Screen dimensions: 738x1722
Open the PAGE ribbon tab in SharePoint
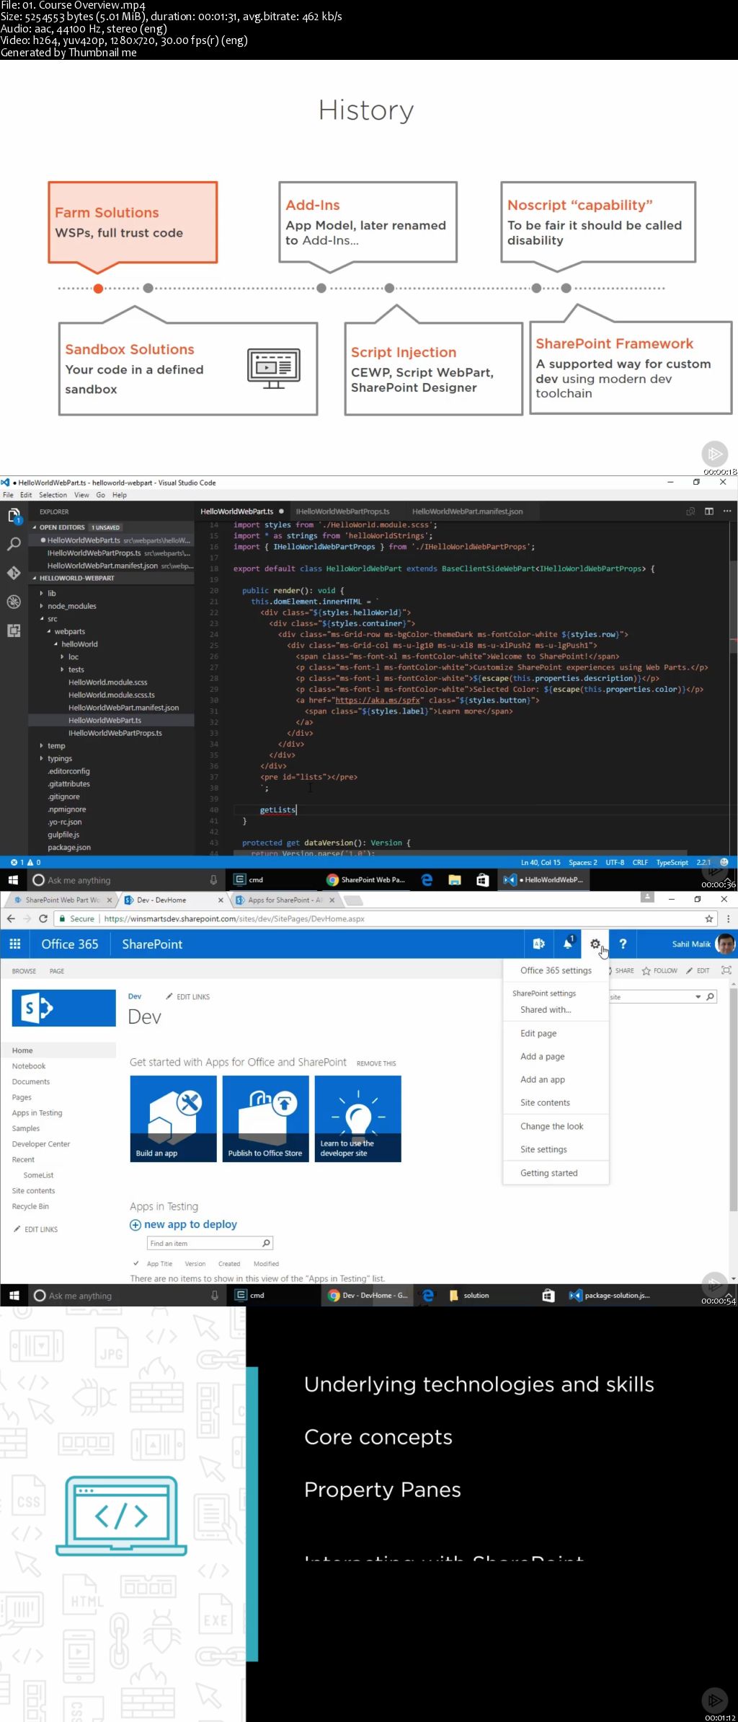pos(57,971)
